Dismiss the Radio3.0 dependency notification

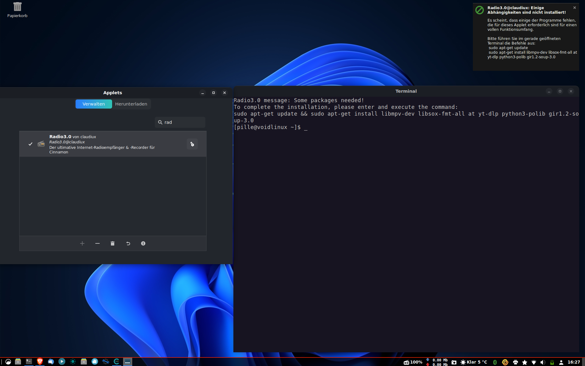tap(575, 8)
